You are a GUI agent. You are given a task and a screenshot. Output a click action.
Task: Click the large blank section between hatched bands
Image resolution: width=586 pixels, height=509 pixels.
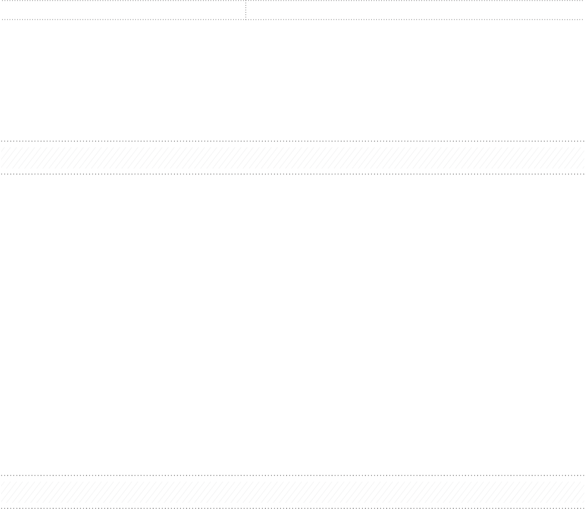coord(293,324)
